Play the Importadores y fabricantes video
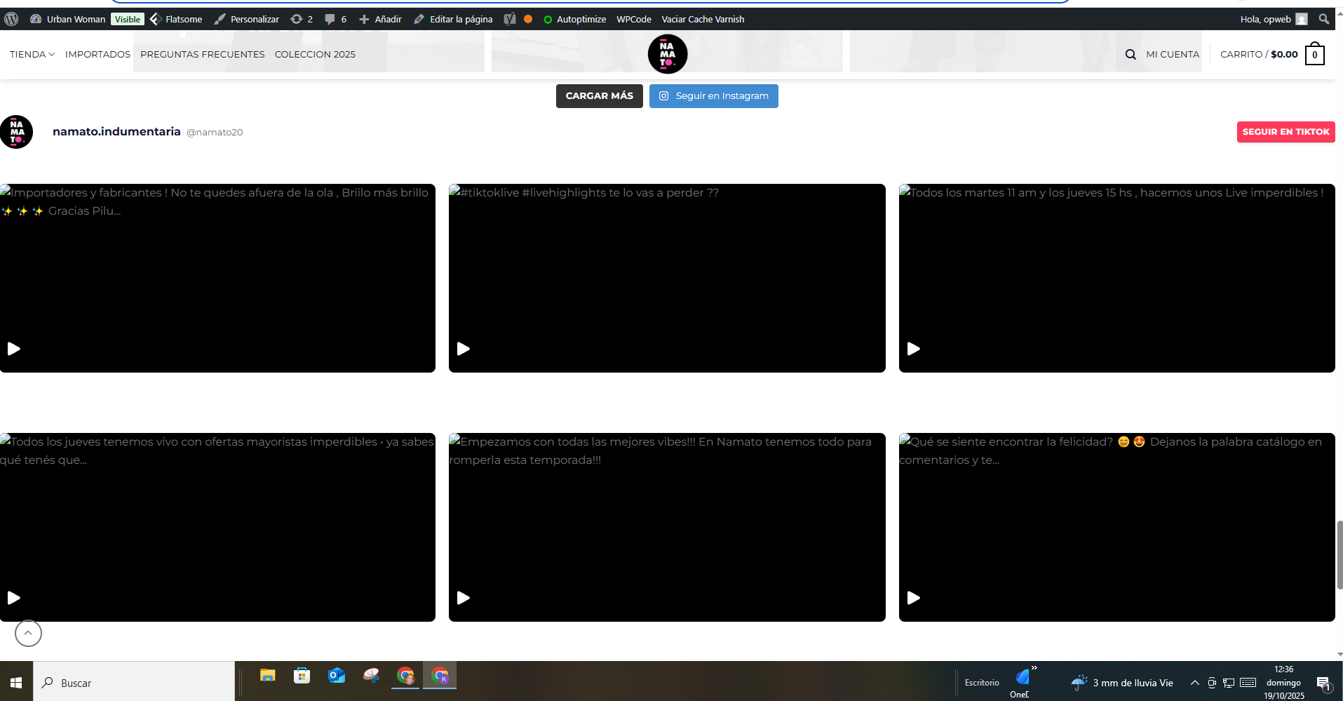Image resolution: width=1343 pixels, height=701 pixels. tap(14, 349)
